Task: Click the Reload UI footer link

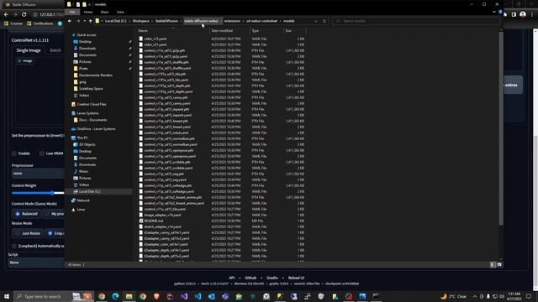Action: 296,278
